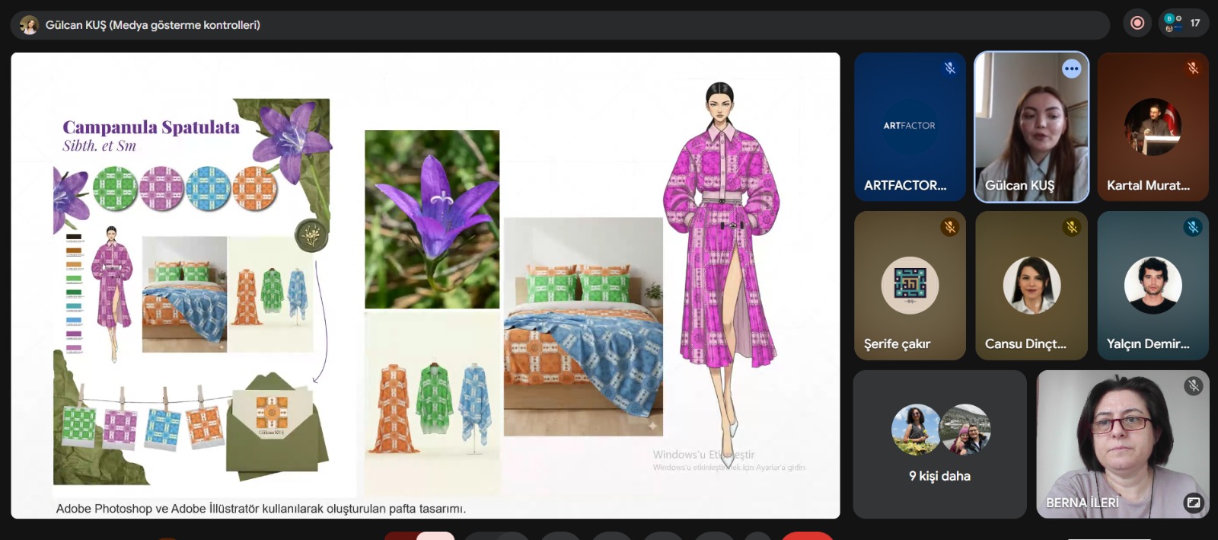Click the recording indicator icon
The image size is (1218, 540).
click(x=1137, y=24)
